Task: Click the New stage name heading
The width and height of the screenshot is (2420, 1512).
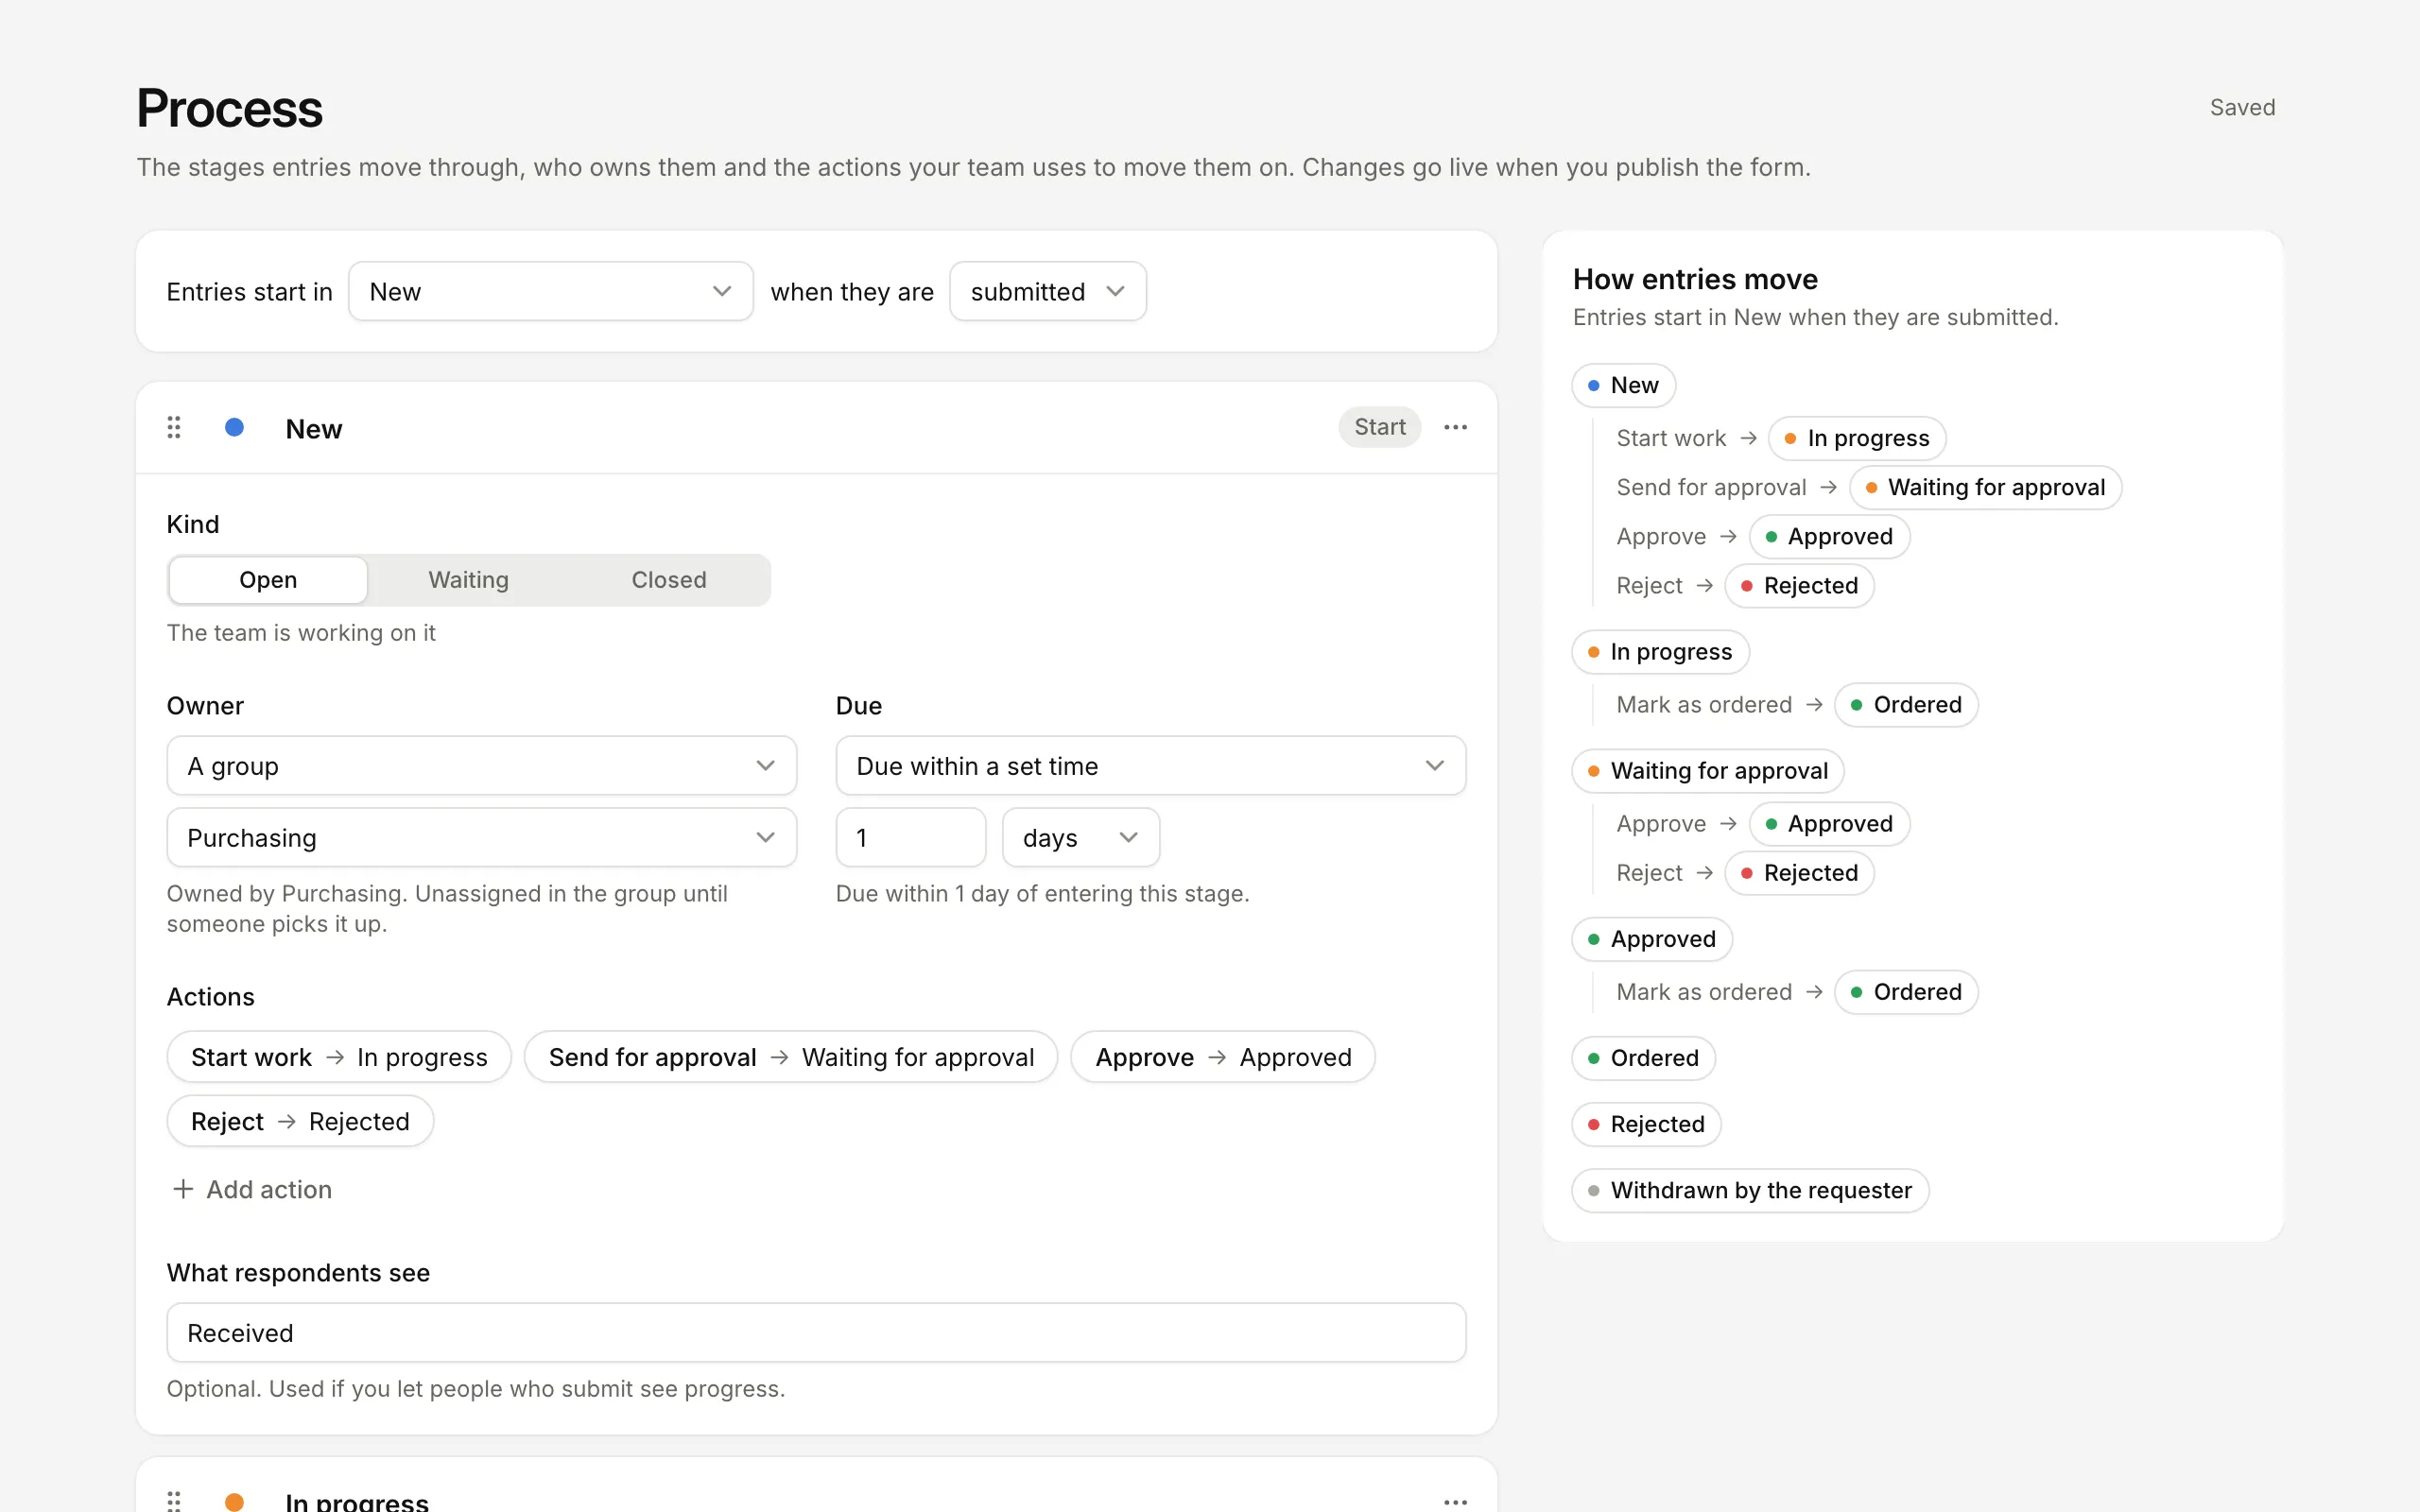Action: 314,429
